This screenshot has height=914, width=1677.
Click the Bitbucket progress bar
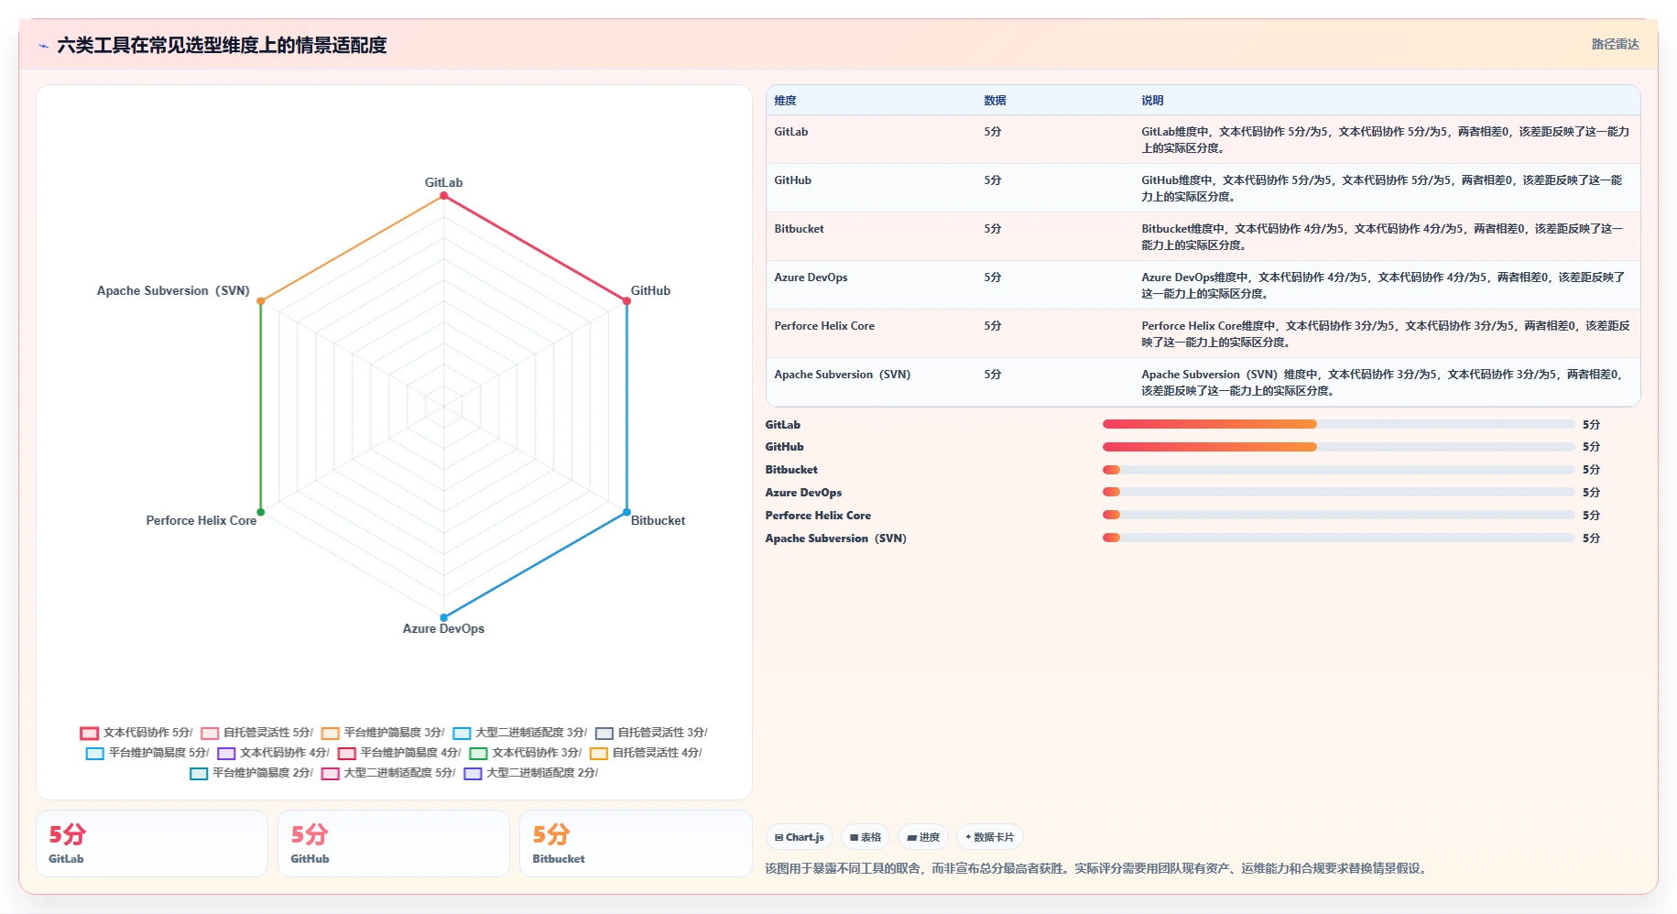(1338, 470)
